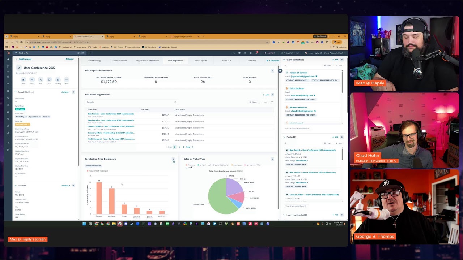This screenshot has height=260, width=463.
Task: Open the Home icon in left sidebar
Action: (x=8, y=59)
